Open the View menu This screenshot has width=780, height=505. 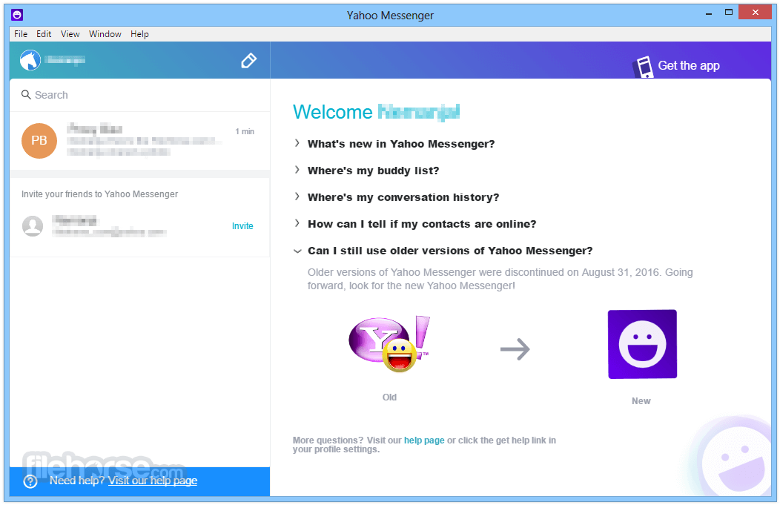pyautogui.click(x=70, y=34)
